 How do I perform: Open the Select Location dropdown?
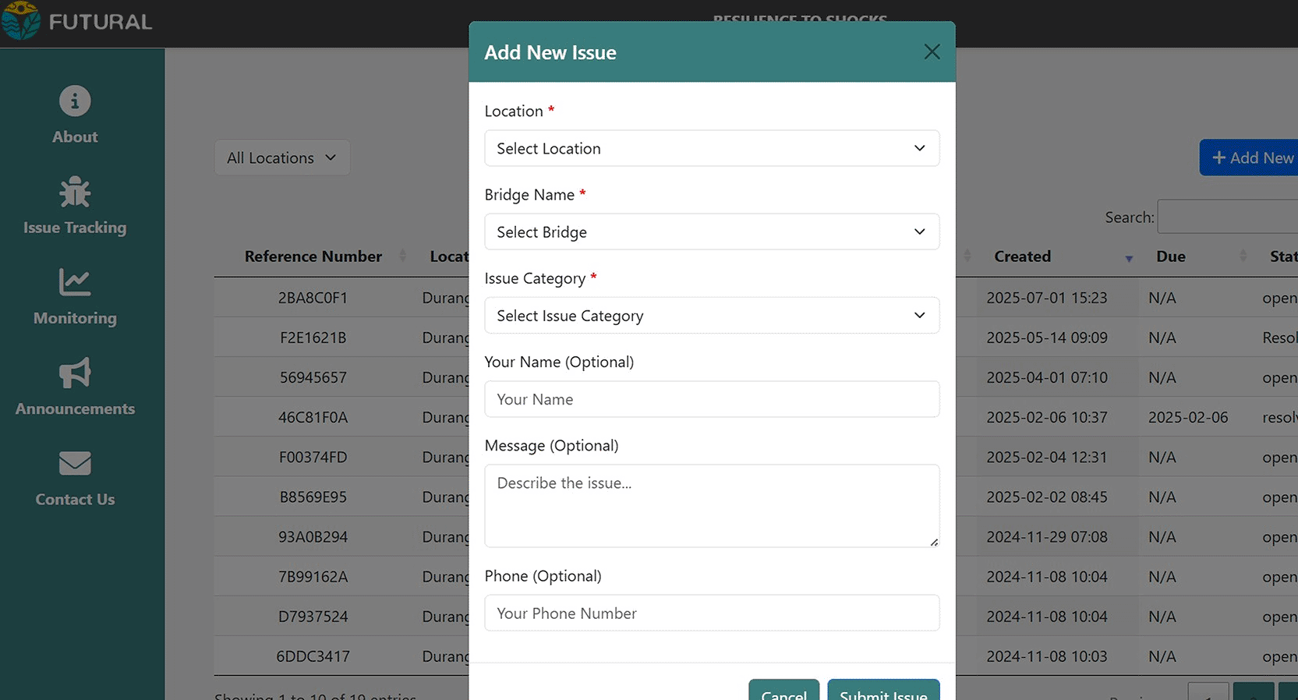712,148
